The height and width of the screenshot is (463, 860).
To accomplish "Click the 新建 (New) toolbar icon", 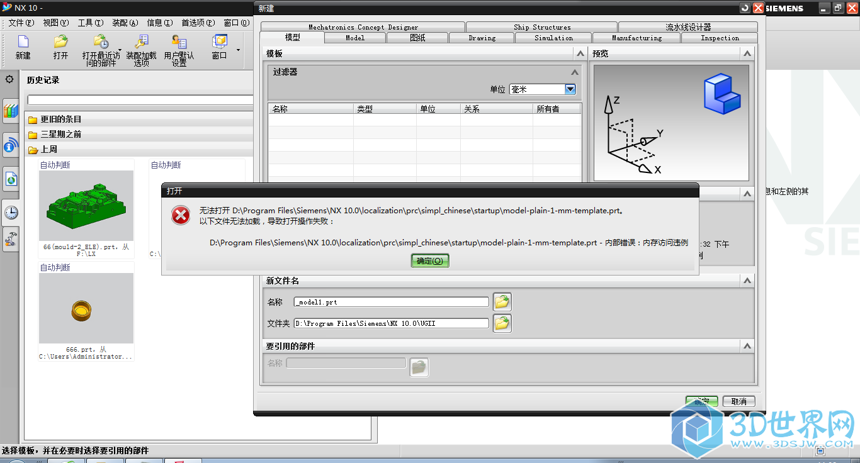I will (x=23, y=48).
